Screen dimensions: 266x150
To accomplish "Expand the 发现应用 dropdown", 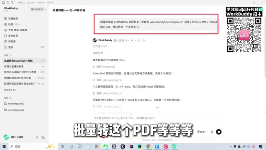I will [38, 9].
